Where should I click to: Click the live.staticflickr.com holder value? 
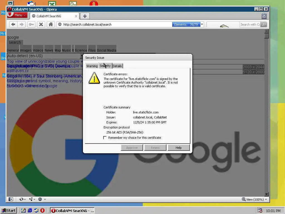click(x=146, y=112)
